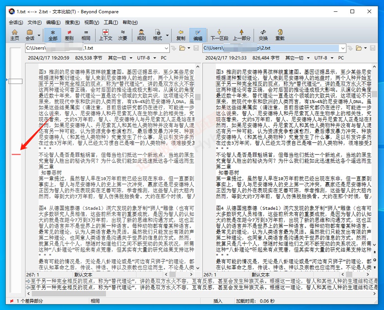
Task: Click the right pane PC line-ending label
Action: [x=341, y=58]
